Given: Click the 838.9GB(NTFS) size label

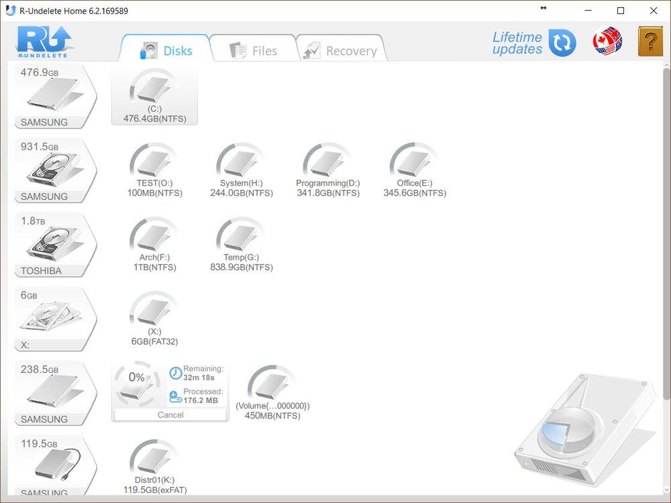Looking at the screenshot, I should (x=242, y=268).
